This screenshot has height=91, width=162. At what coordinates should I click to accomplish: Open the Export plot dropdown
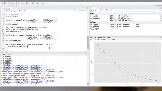point(104,39)
